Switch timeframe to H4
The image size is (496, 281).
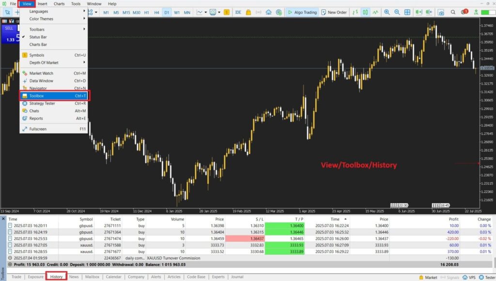[157, 12]
